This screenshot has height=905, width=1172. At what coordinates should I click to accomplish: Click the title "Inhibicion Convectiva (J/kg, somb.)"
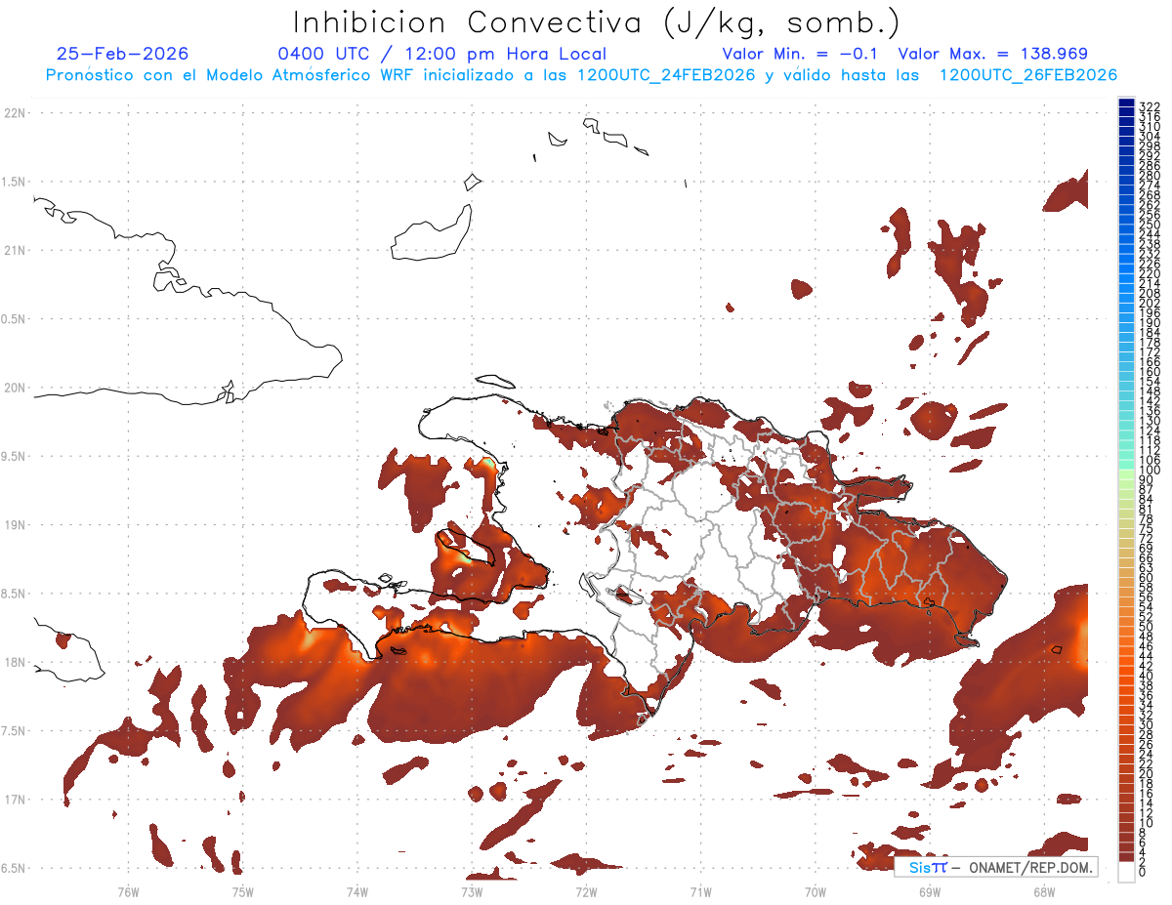tap(597, 22)
